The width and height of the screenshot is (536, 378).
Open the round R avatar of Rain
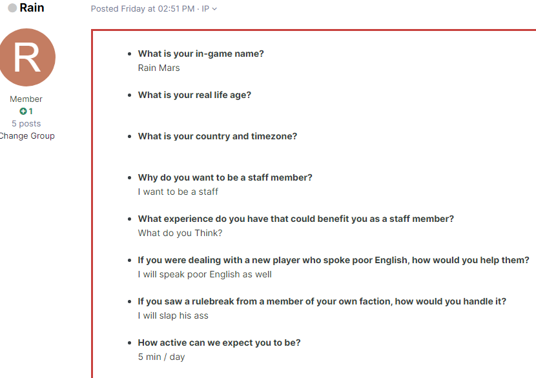[26, 57]
